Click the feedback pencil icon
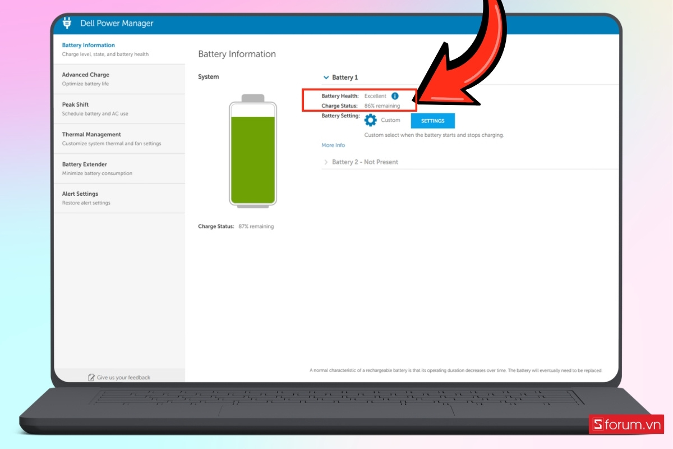 [x=91, y=377]
